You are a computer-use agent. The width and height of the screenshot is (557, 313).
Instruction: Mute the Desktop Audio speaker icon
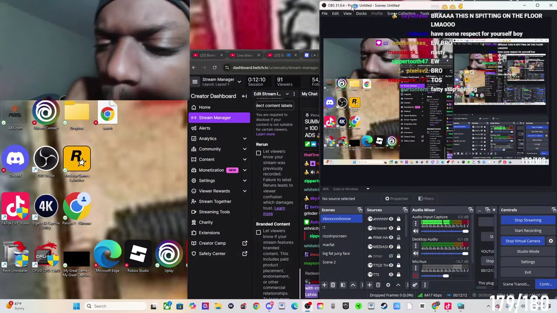pos(416,253)
